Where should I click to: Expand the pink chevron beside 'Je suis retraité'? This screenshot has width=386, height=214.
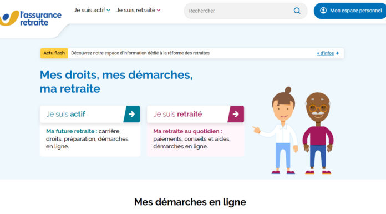[x=159, y=11]
